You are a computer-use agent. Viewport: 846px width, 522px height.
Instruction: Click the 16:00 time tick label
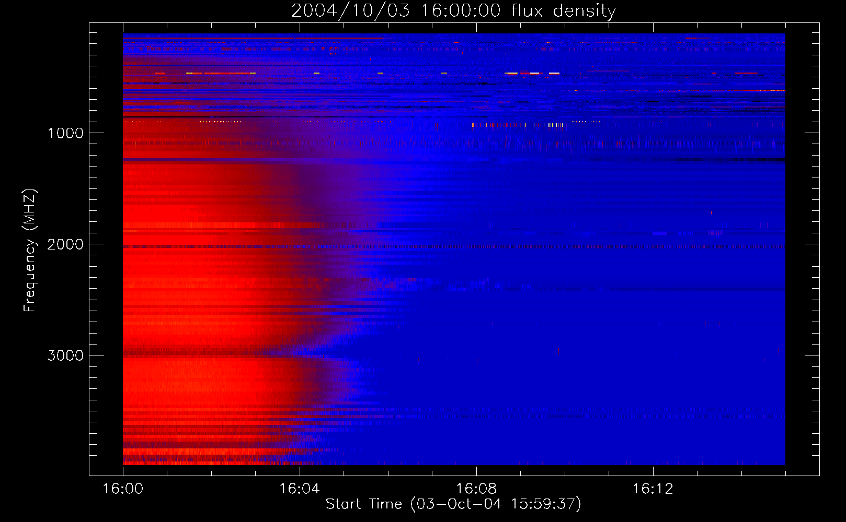click(123, 489)
